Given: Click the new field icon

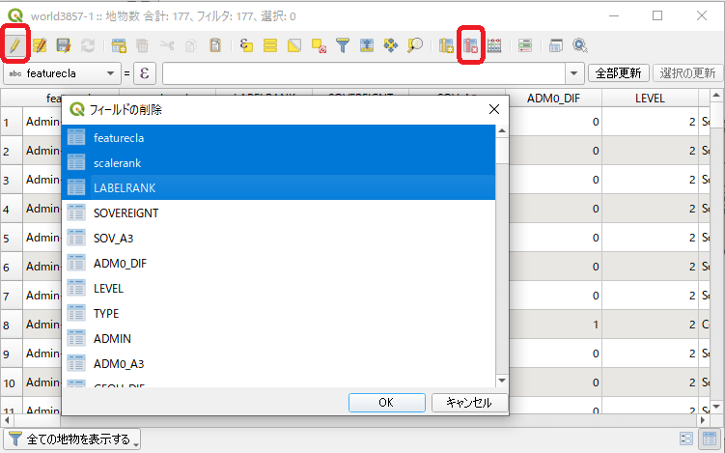Looking at the screenshot, I should [x=446, y=45].
